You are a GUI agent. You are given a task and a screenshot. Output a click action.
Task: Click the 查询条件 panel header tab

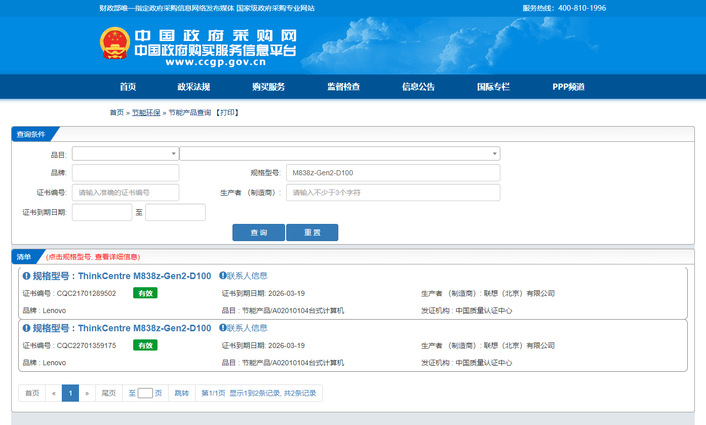click(x=32, y=134)
